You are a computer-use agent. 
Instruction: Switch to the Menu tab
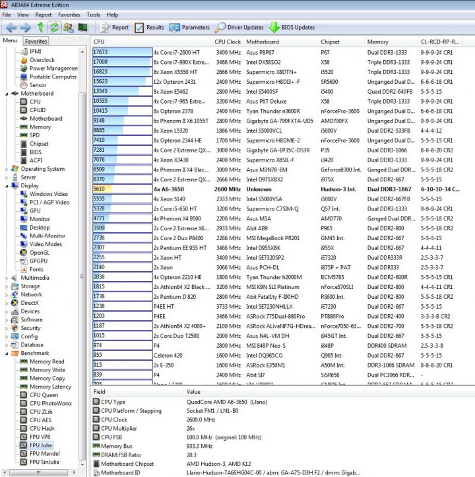point(10,40)
